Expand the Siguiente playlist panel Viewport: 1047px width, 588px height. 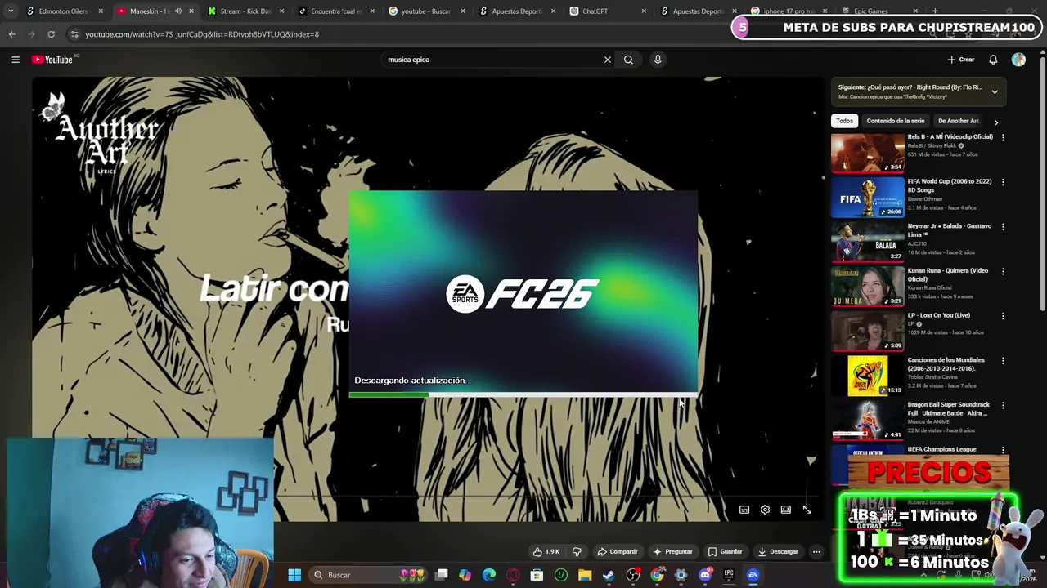tap(995, 91)
